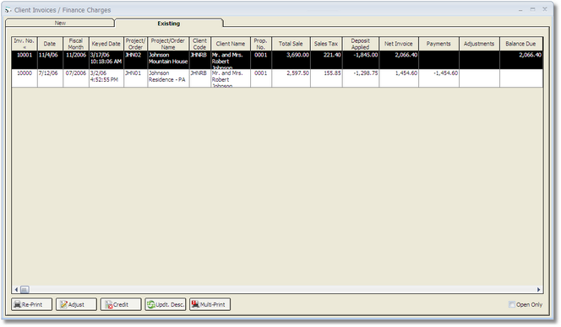
Task: Click date cell 11/4/06
Action: (50, 60)
